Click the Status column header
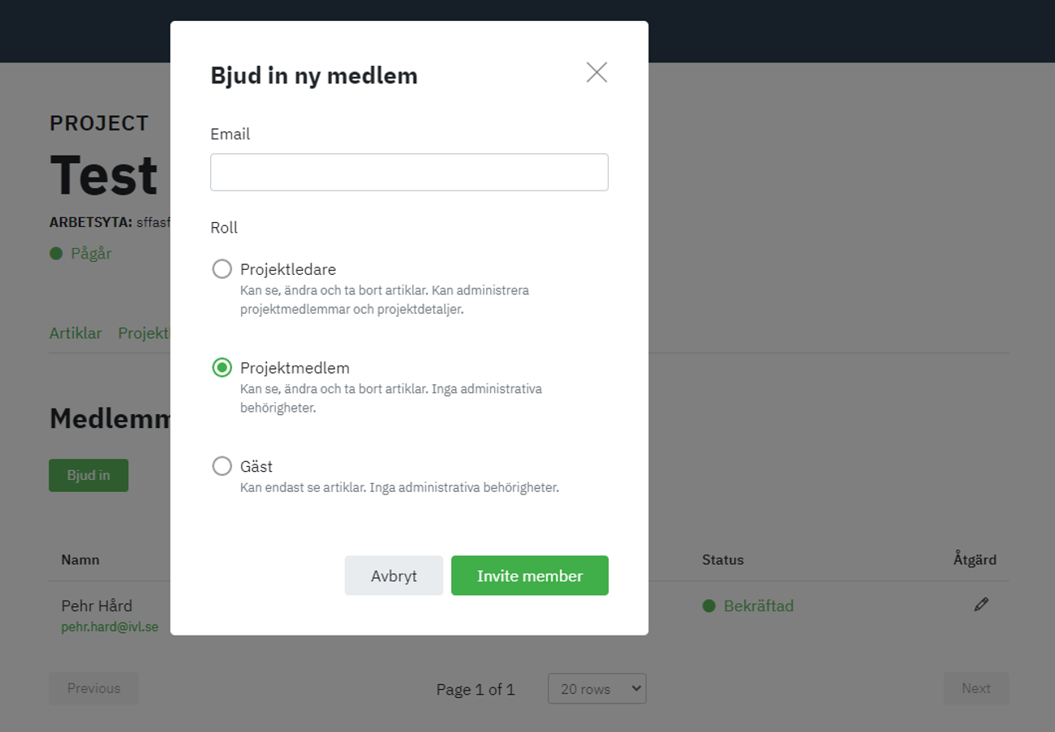Screen dimensions: 1055x732 tap(722, 559)
